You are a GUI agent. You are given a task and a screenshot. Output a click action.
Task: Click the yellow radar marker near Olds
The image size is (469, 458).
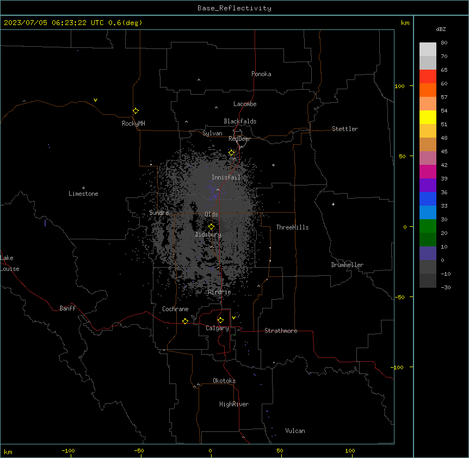(x=211, y=227)
